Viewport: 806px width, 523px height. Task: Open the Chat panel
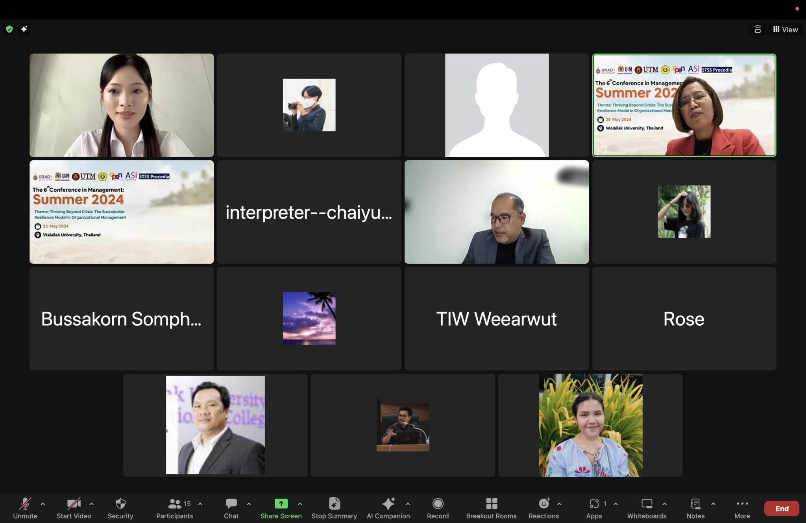tap(231, 504)
